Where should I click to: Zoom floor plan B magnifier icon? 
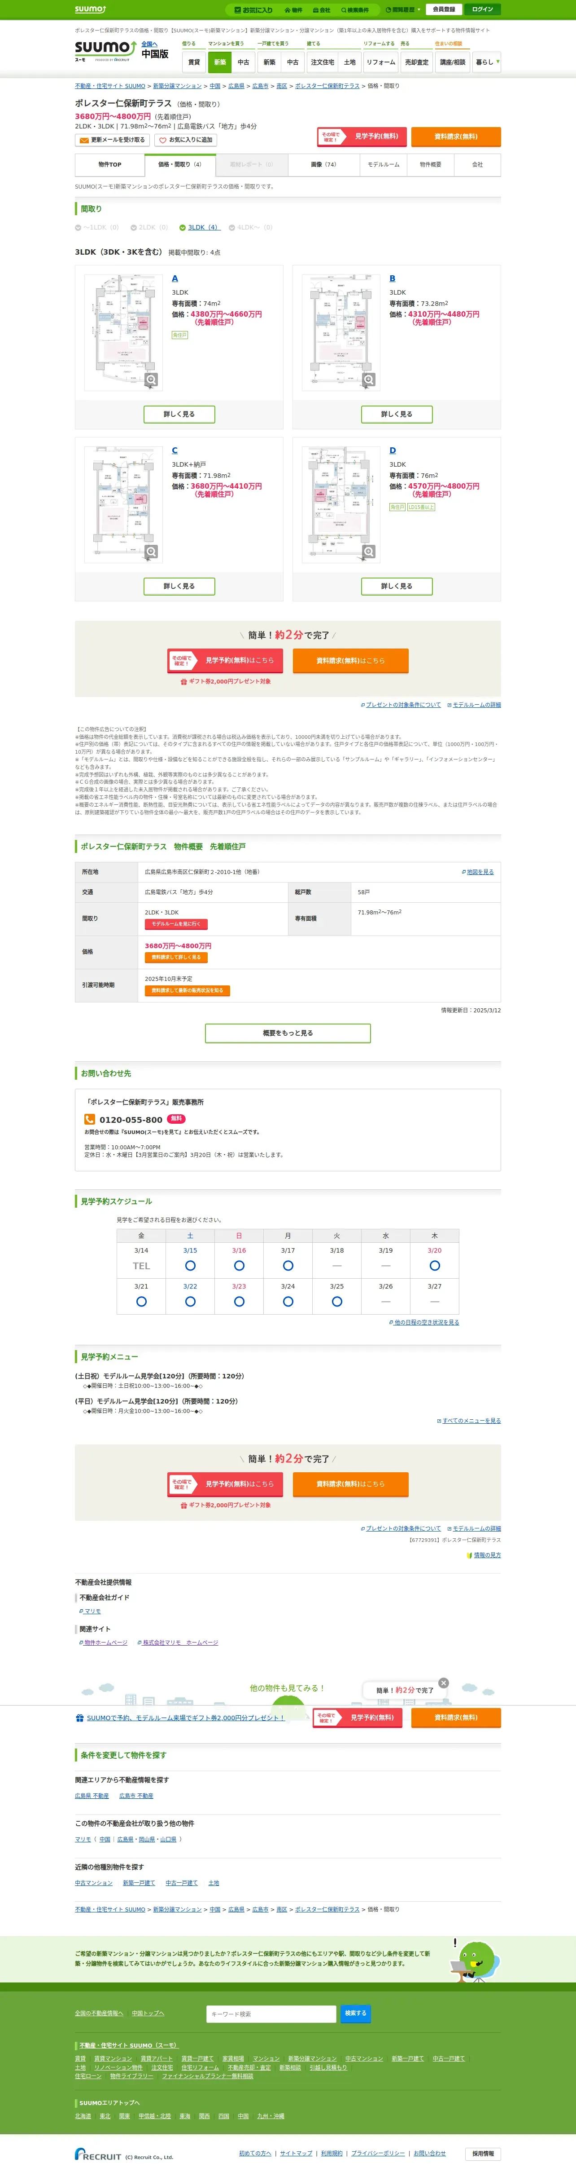point(369,380)
